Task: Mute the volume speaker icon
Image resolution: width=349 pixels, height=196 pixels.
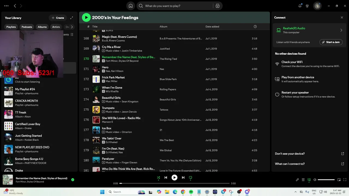Action: click(x=315, y=180)
